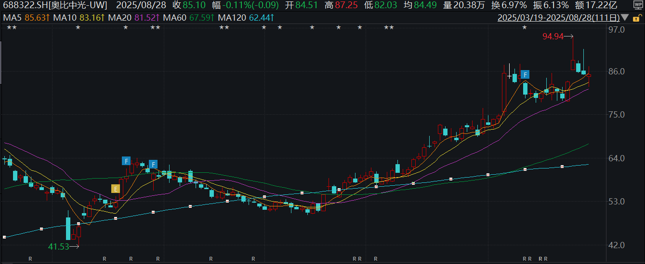Open the date range dropdown triangle
This screenshot has height=264, width=645.
click(x=625, y=18)
